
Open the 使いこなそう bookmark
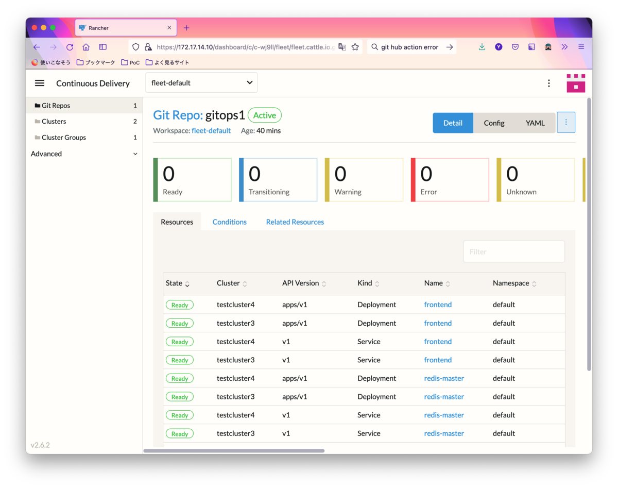[x=51, y=62]
